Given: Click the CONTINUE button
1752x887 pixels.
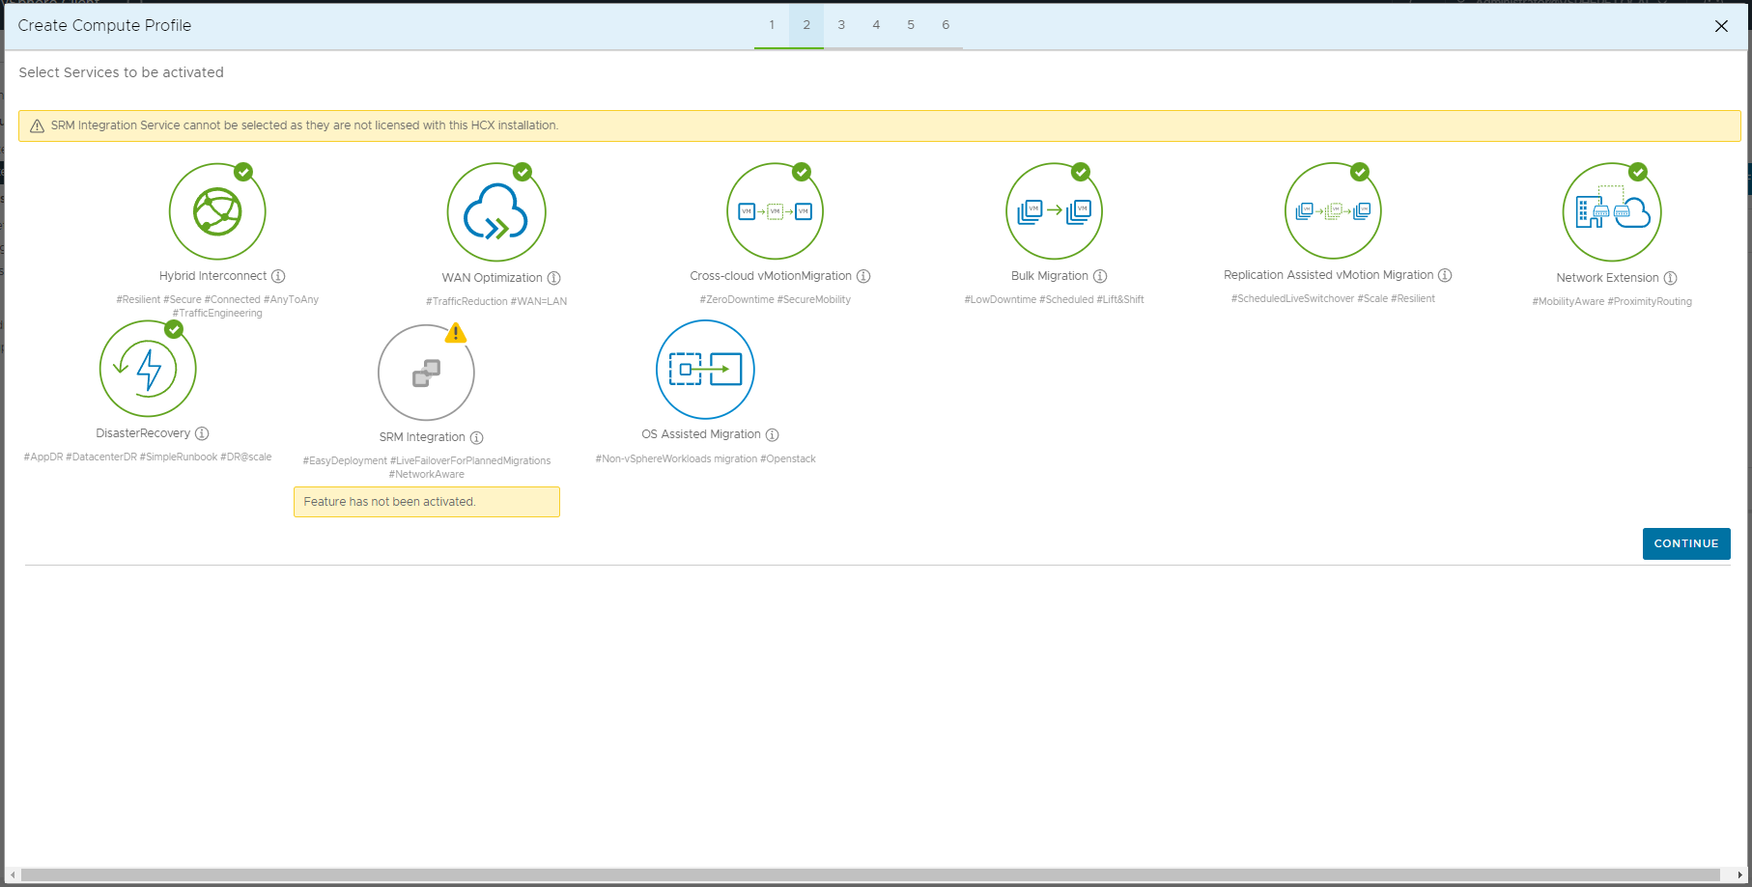Looking at the screenshot, I should 1686,543.
